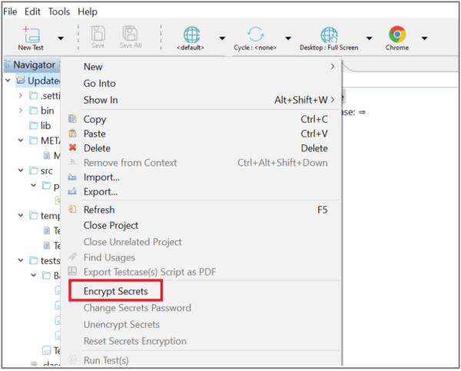Expand the bin folder node
461x371 pixels.
(x=20, y=111)
